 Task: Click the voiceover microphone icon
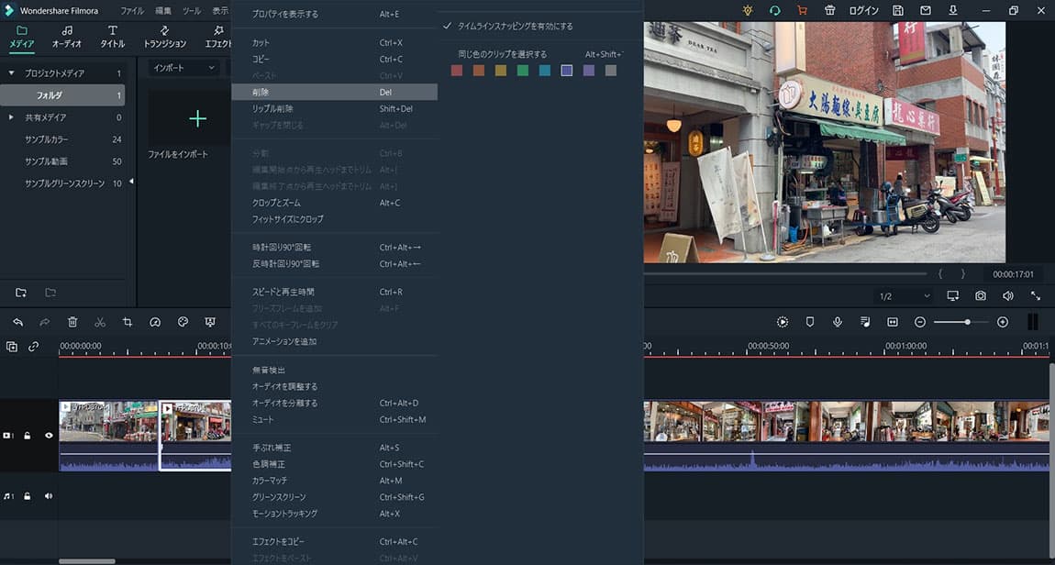point(838,322)
